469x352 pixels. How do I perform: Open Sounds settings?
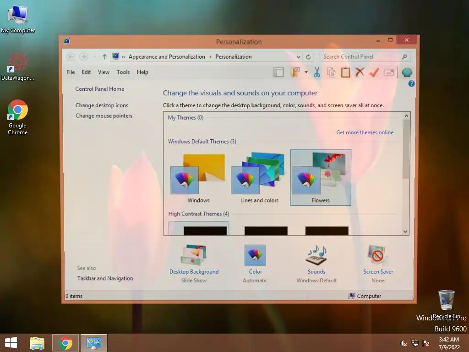pyautogui.click(x=316, y=264)
